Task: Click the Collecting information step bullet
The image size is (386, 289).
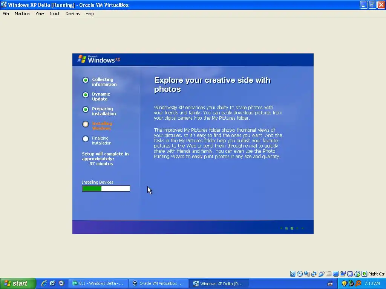Action: (x=86, y=80)
